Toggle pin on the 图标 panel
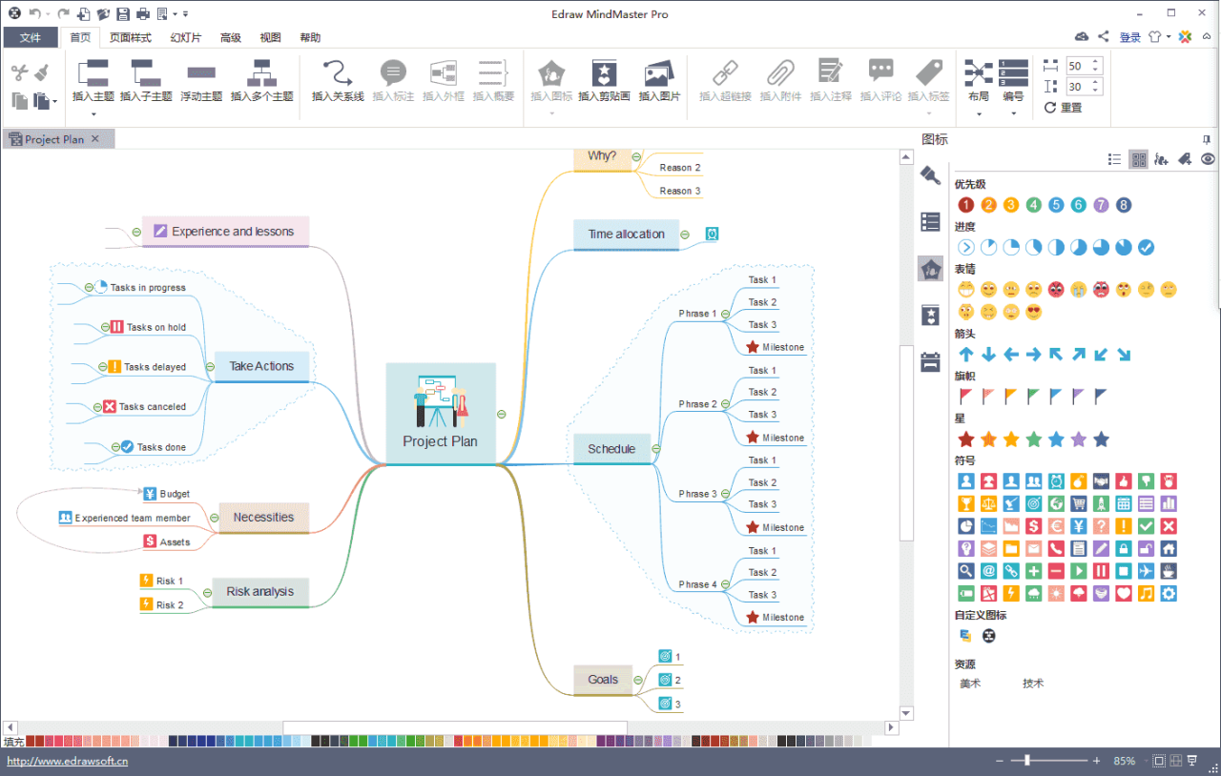1221x776 pixels. click(1206, 139)
